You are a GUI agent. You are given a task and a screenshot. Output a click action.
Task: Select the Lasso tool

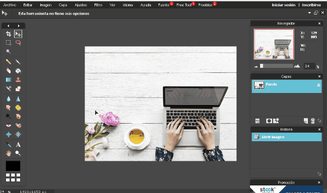point(18,43)
